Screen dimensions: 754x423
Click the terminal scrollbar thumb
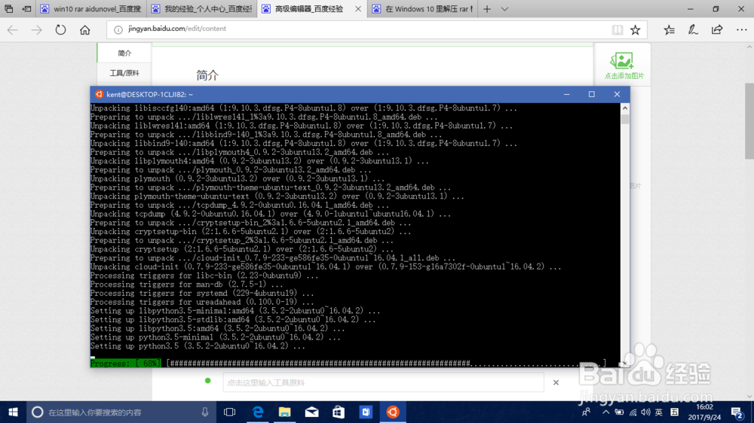click(624, 119)
